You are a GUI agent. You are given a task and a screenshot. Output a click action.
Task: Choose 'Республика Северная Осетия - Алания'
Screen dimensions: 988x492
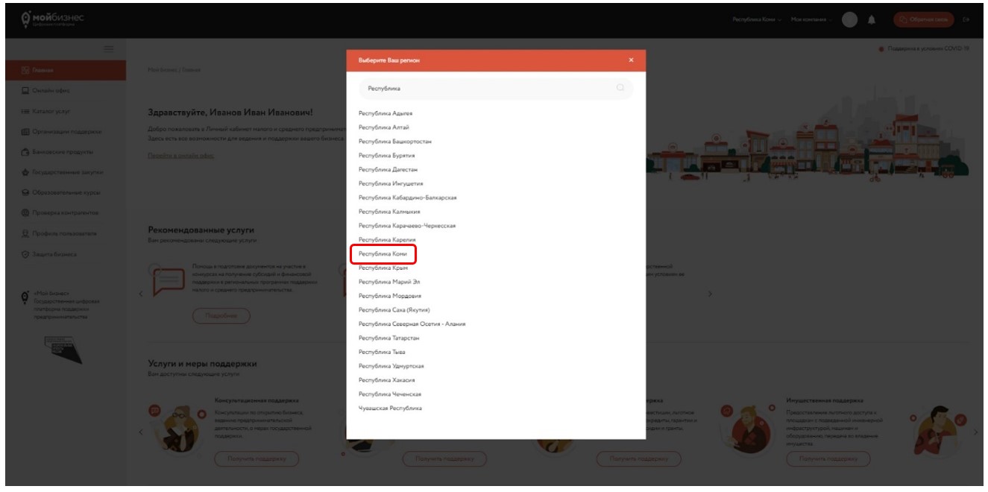click(412, 324)
